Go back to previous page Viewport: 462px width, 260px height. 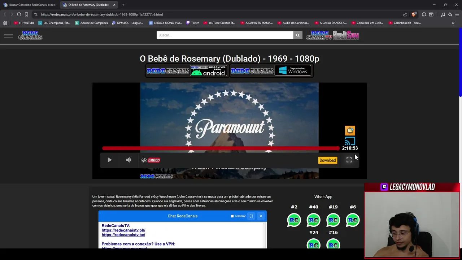pos(5,14)
